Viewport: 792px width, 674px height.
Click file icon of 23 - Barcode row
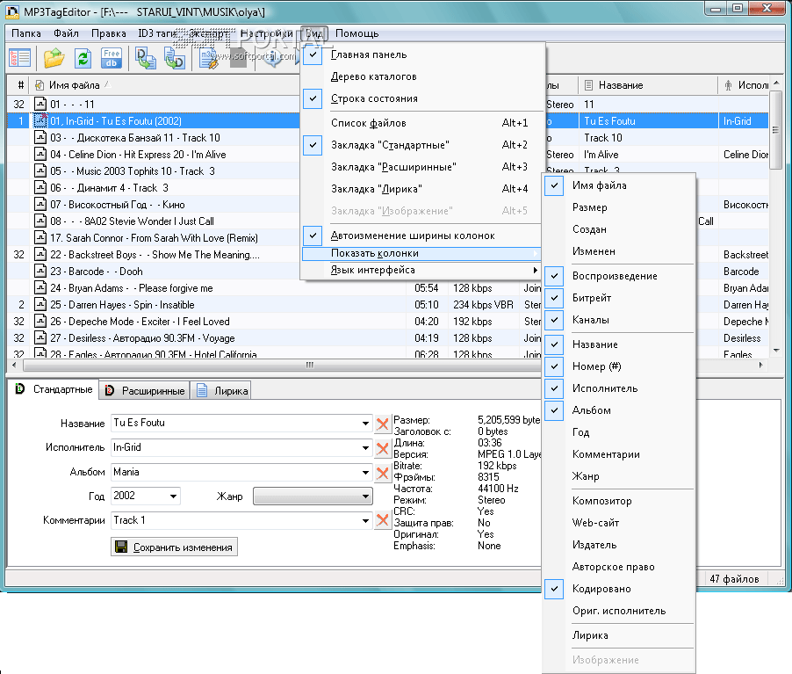40,271
